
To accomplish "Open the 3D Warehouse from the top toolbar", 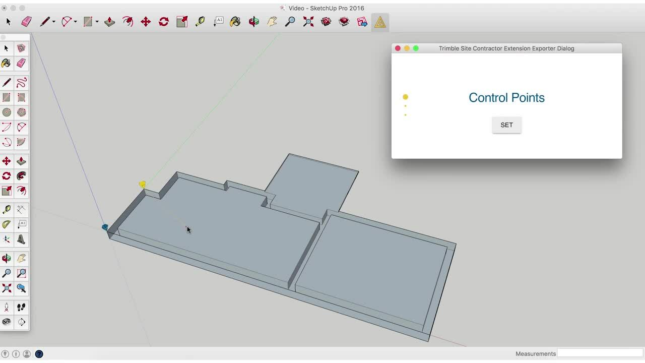I will point(327,22).
